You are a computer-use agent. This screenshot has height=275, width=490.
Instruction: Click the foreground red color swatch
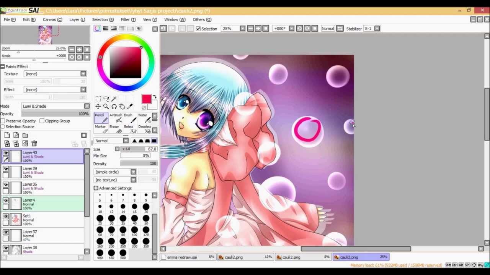pyautogui.click(x=146, y=99)
